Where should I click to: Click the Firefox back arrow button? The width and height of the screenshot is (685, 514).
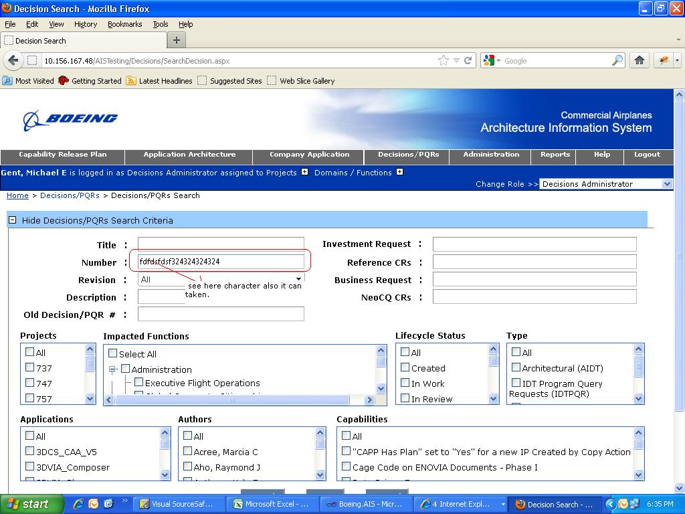point(13,60)
